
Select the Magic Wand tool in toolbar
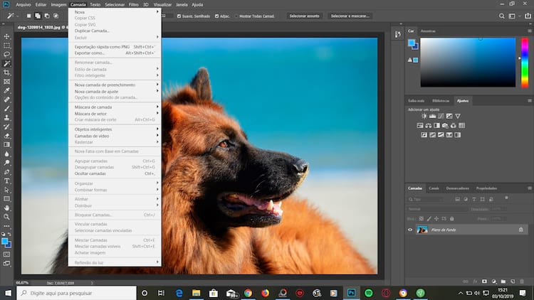7,63
